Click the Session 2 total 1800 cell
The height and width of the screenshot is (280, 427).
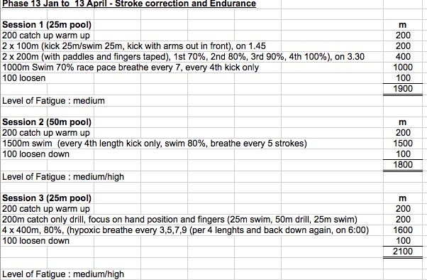pos(403,165)
